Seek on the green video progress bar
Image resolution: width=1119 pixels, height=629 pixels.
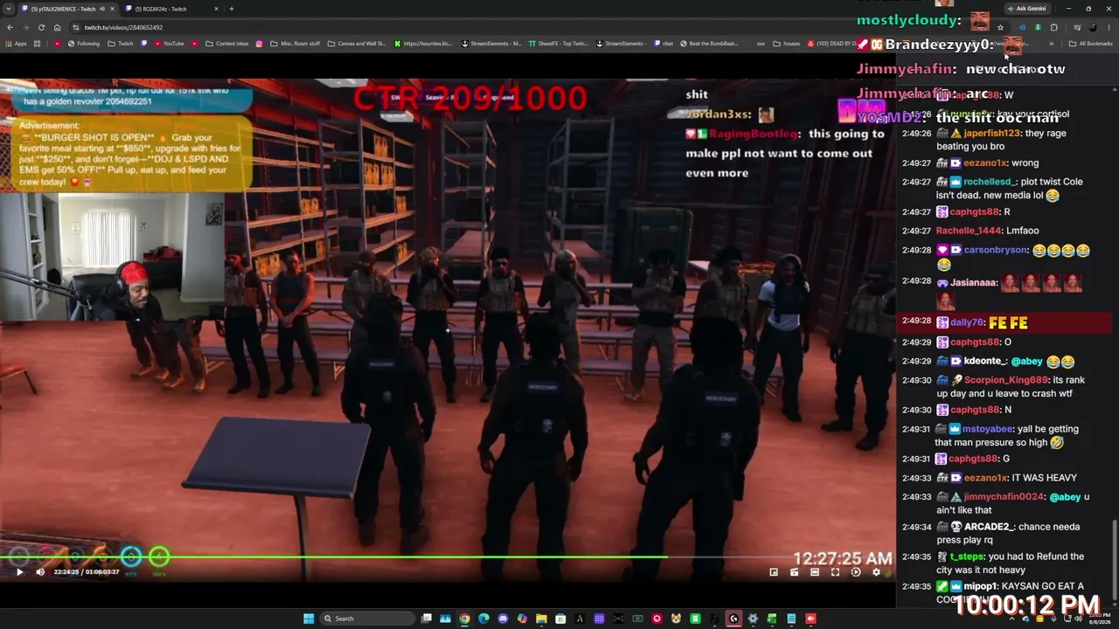point(446,556)
